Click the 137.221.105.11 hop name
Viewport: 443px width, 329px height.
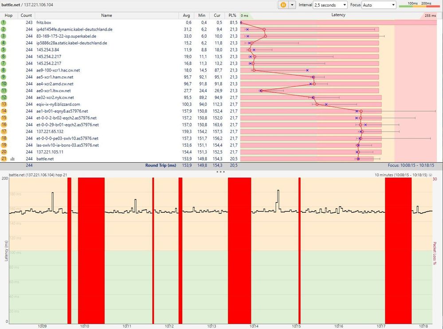[x=50, y=152]
